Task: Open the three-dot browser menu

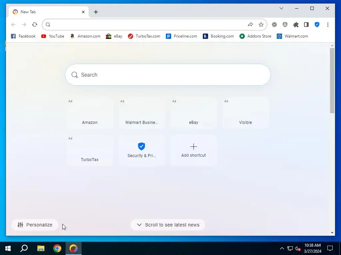Action: pos(328,25)
